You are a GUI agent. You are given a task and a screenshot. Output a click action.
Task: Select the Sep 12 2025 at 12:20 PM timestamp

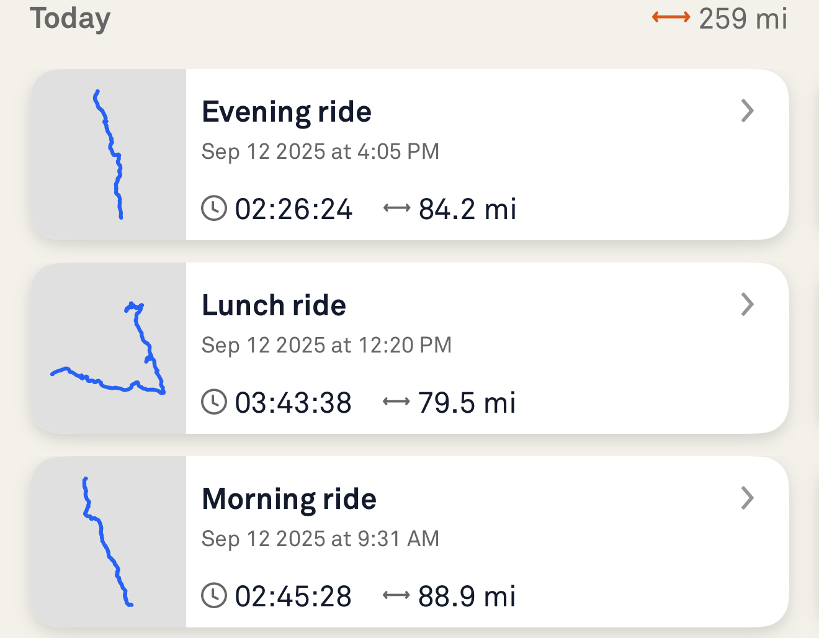(326, 345)
